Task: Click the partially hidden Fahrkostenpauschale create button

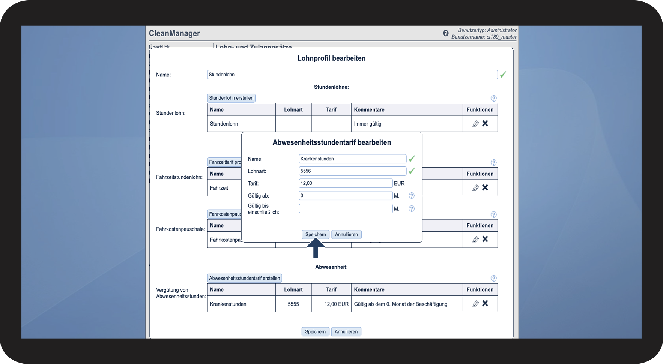Action: click(x=224, y=214)
